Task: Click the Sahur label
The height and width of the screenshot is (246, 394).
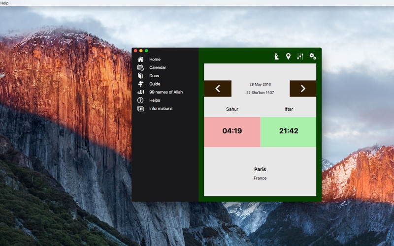Action: pyautogui.click(x=232, y=109)
